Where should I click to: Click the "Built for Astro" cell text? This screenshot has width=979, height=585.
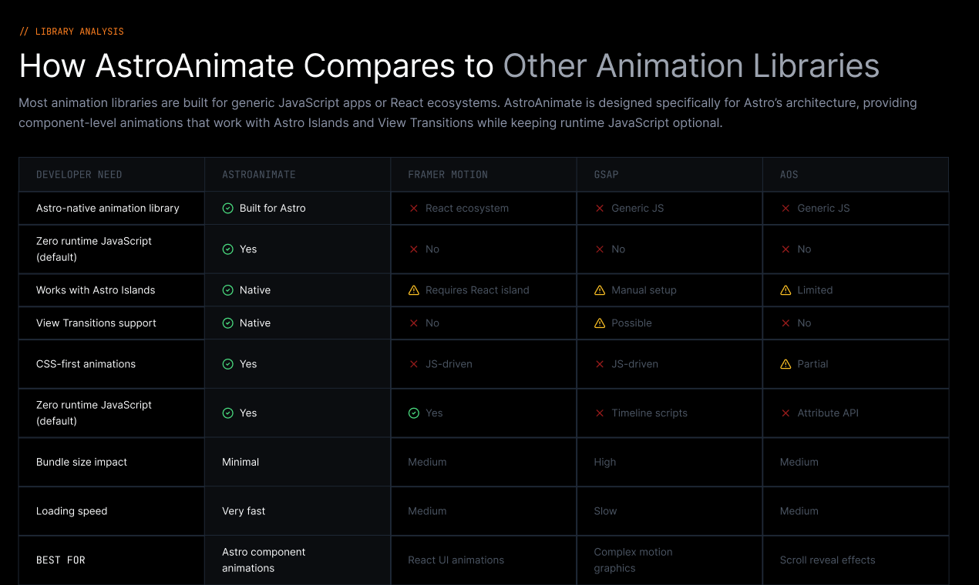[x=273, y=208]
